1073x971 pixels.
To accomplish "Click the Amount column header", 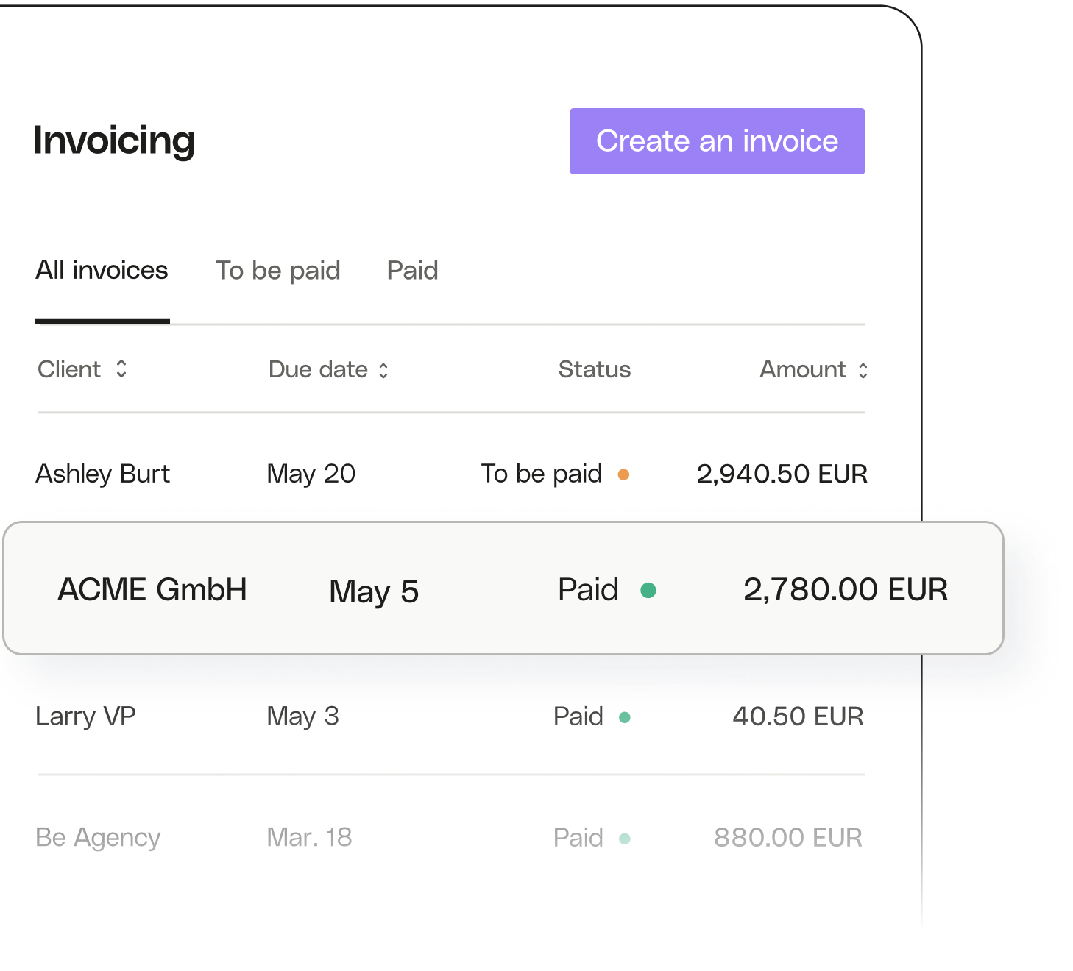I will [x=803, y=369].
